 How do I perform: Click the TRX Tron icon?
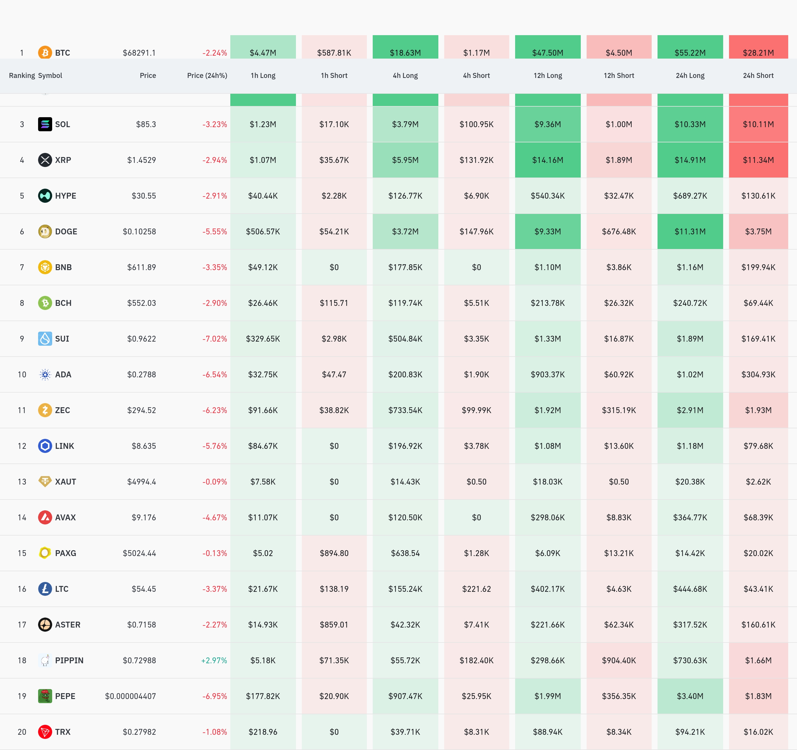click(x=45, y=732)
